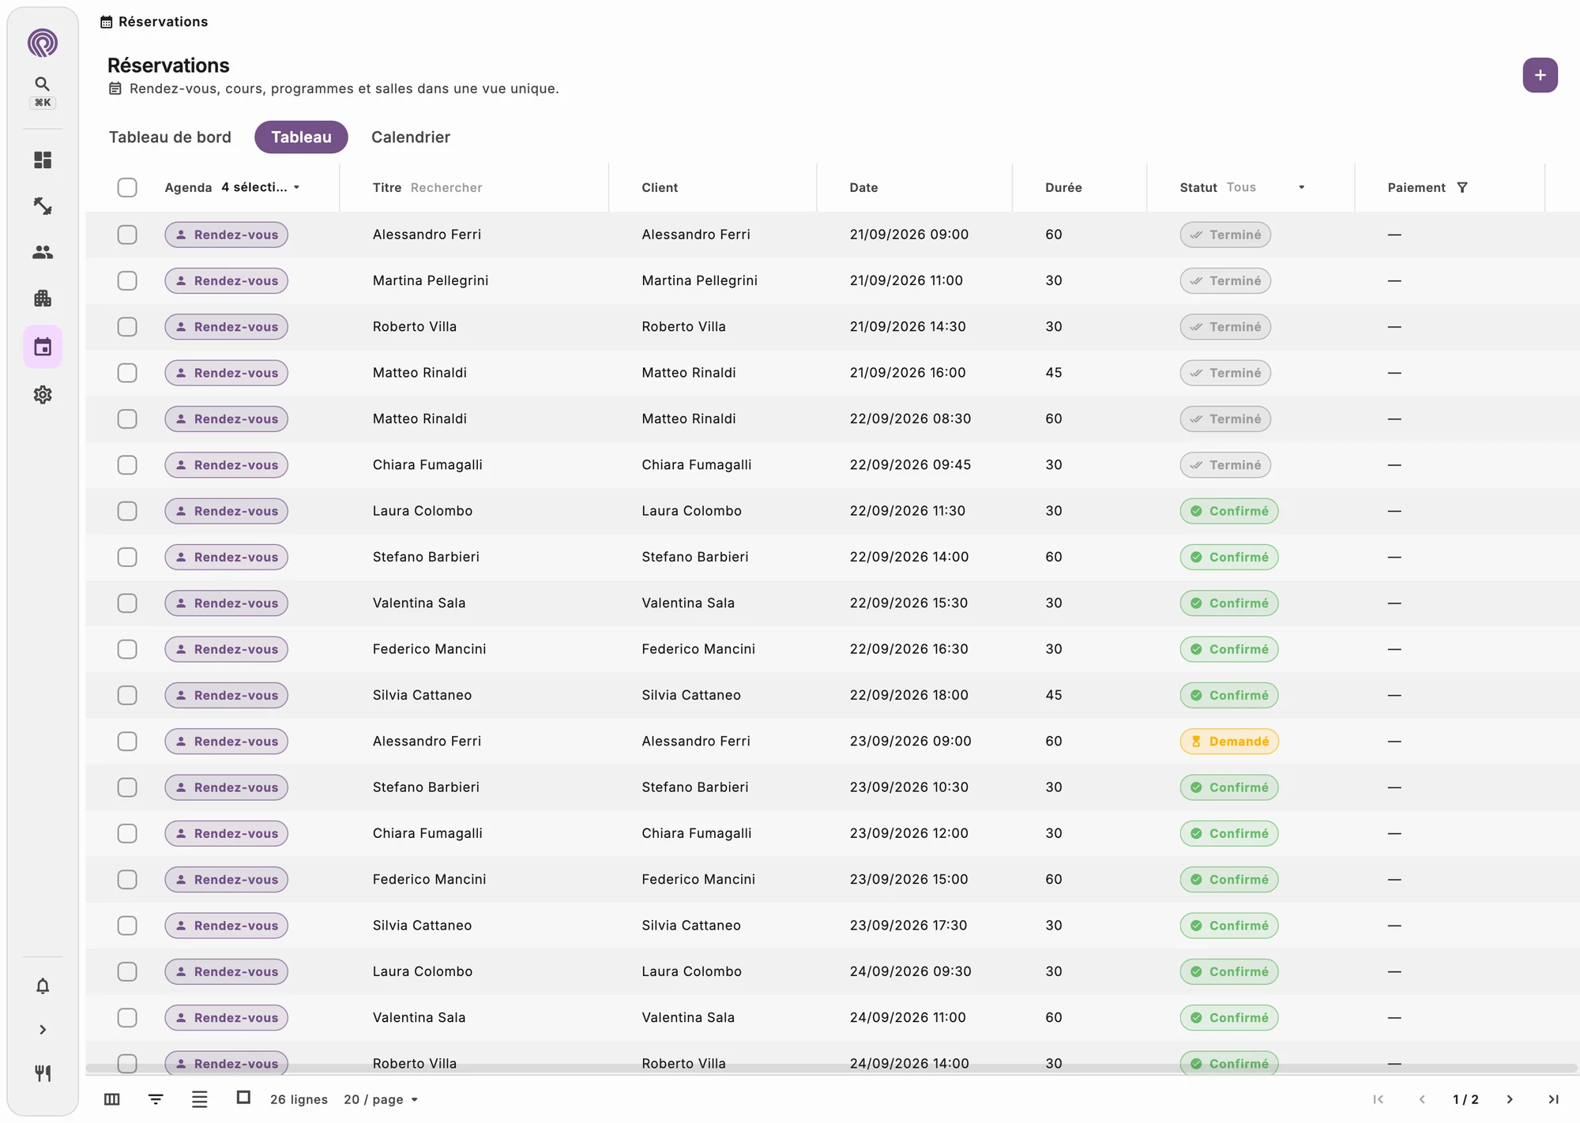This screenshot has height=1123, width=1580.
Task: Click the Date column header
Action: pos(863,187)
